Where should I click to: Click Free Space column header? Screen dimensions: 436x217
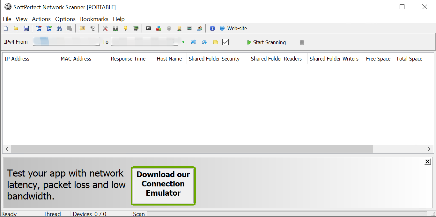pos(379,59)
